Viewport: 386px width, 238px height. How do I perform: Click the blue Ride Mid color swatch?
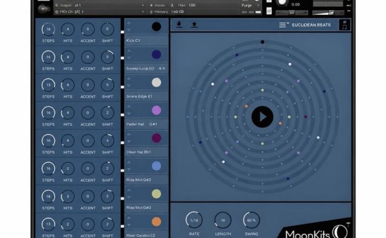pos(156,166)
